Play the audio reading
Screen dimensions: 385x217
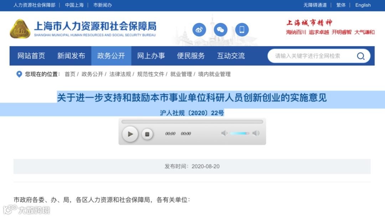pos(130,134)
